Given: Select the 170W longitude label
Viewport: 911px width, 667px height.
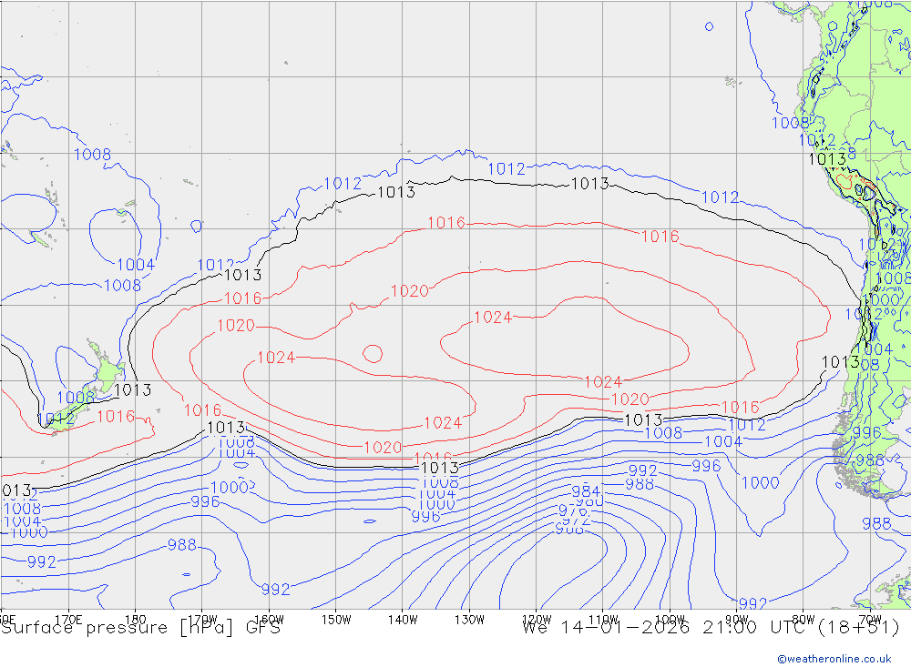Looking at the screenshot, I should coord(202,620).
